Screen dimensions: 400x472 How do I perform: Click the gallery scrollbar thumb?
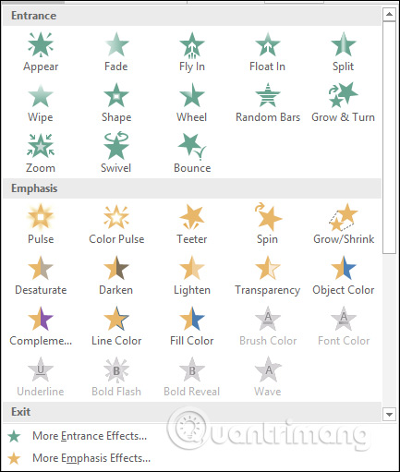(x=389, y=138)
